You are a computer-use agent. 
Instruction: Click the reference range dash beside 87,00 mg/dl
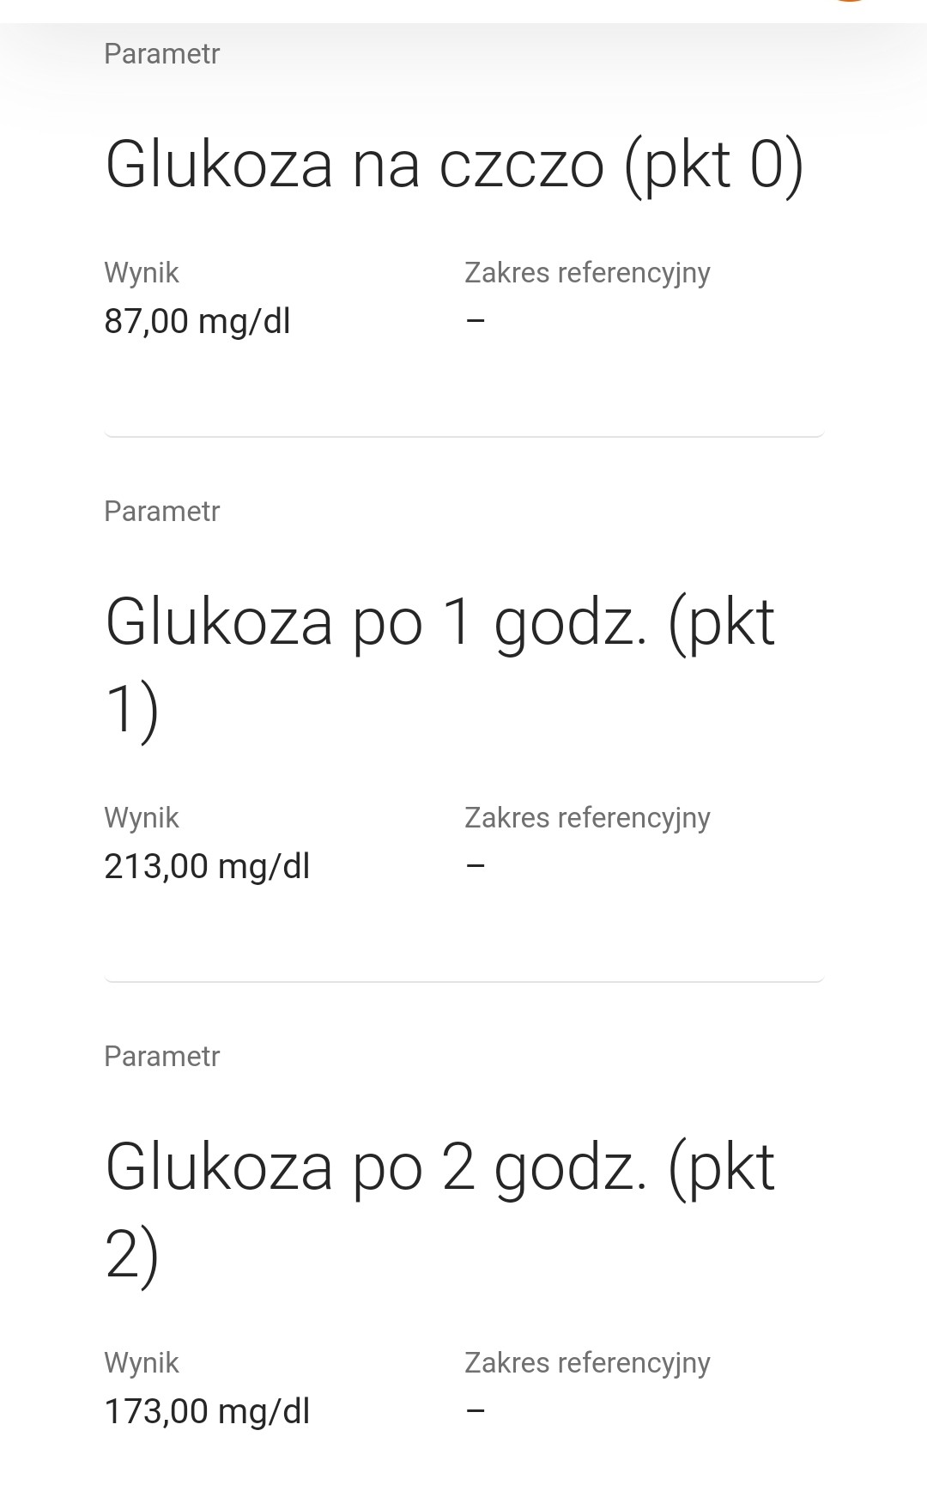(476, 321)
